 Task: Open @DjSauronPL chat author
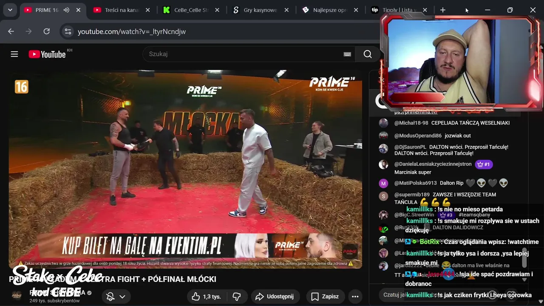[410, 147]
